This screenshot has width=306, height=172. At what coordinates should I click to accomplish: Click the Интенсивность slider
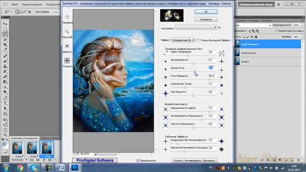pos(194,64)
